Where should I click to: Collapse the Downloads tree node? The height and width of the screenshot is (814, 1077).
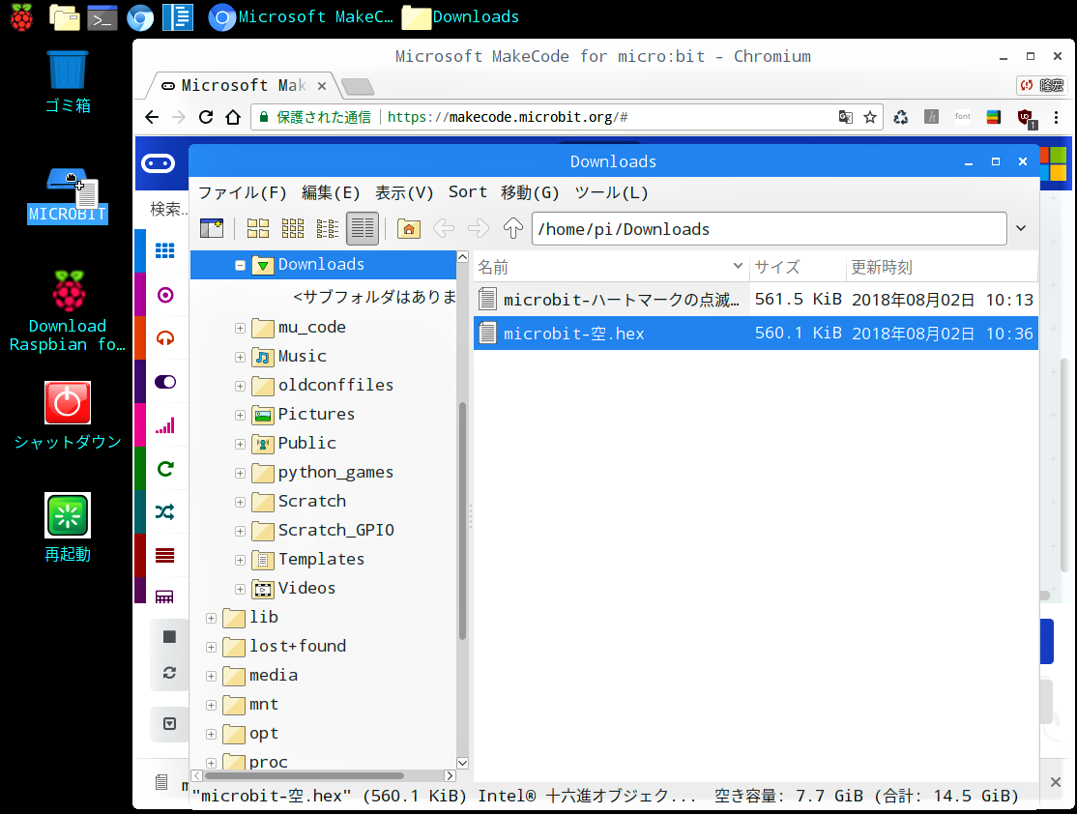coord(240,265)
